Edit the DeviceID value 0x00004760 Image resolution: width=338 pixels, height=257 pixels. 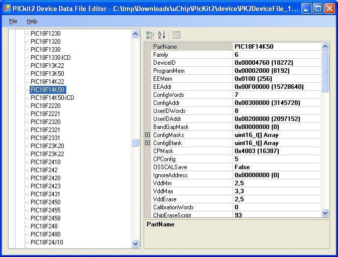[277, 63]
